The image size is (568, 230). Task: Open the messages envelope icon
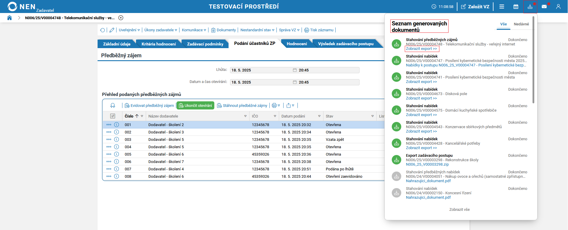(x=544, y=6)
